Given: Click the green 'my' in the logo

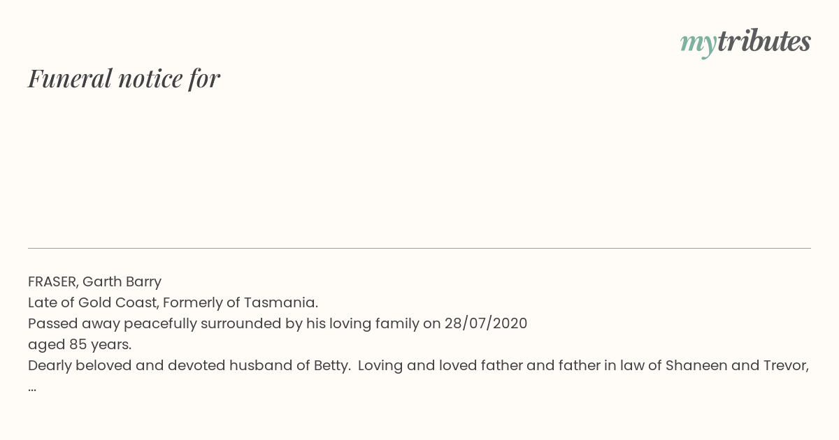Looking at the screenshot, I should [x=698, y=44].
